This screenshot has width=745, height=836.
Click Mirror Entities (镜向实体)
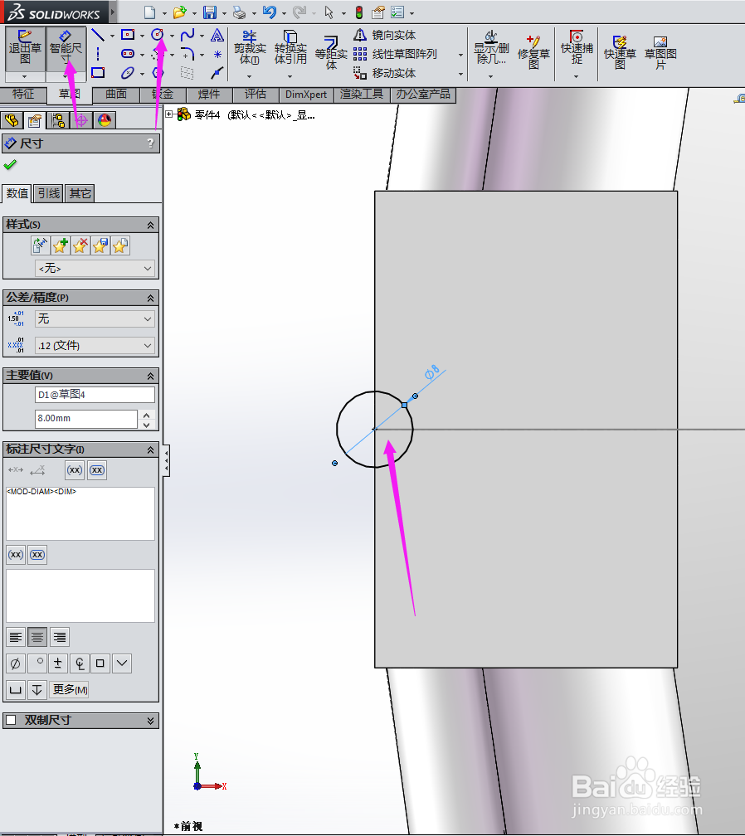coord(384,35)
